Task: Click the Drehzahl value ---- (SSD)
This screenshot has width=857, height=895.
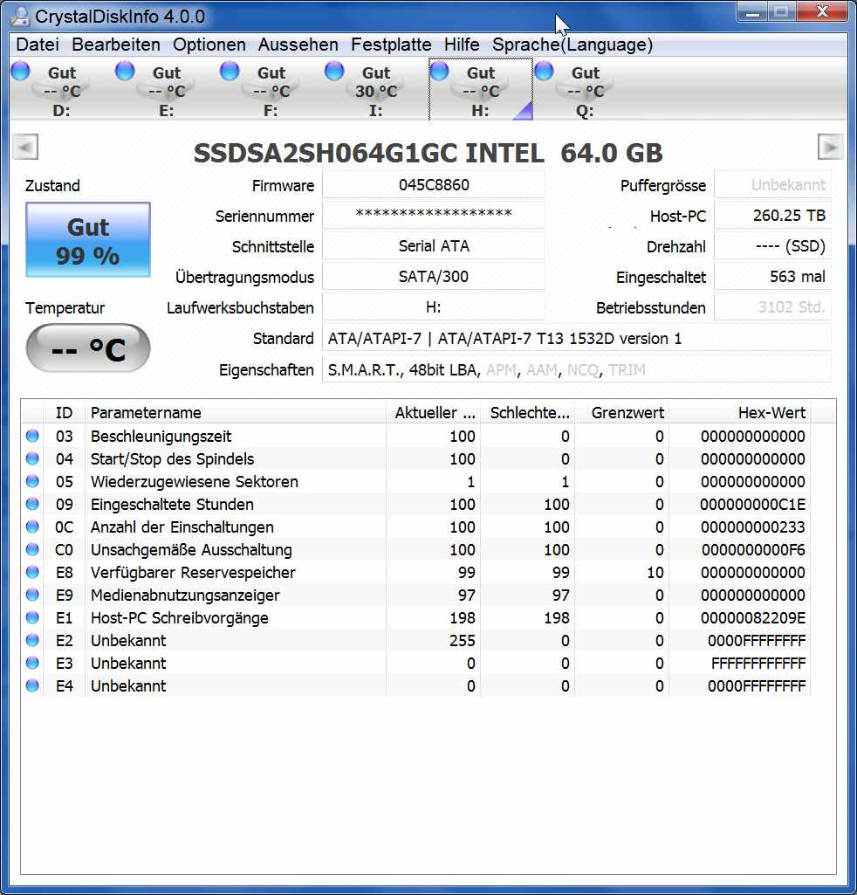Action: 773,246
